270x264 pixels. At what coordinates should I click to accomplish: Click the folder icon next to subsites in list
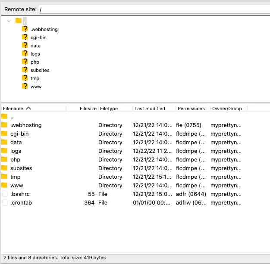5,168
